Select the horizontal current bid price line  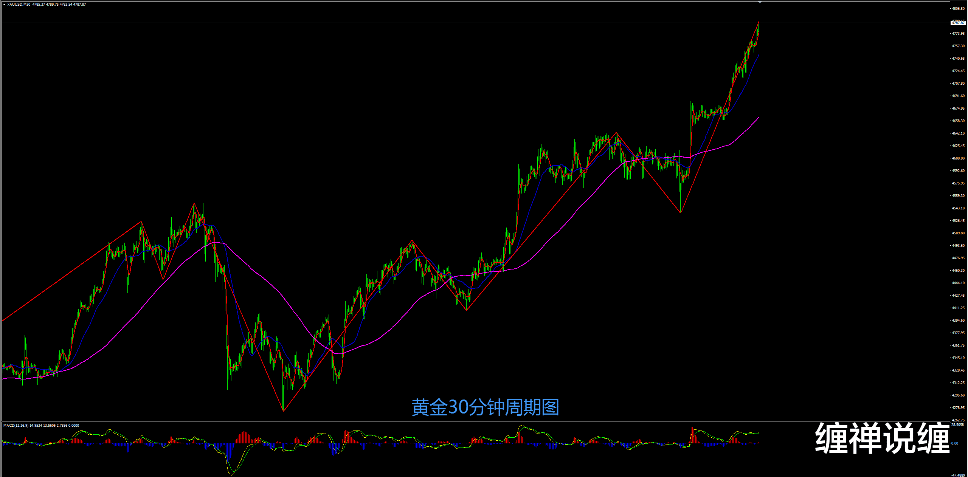[x=378, y=23]
